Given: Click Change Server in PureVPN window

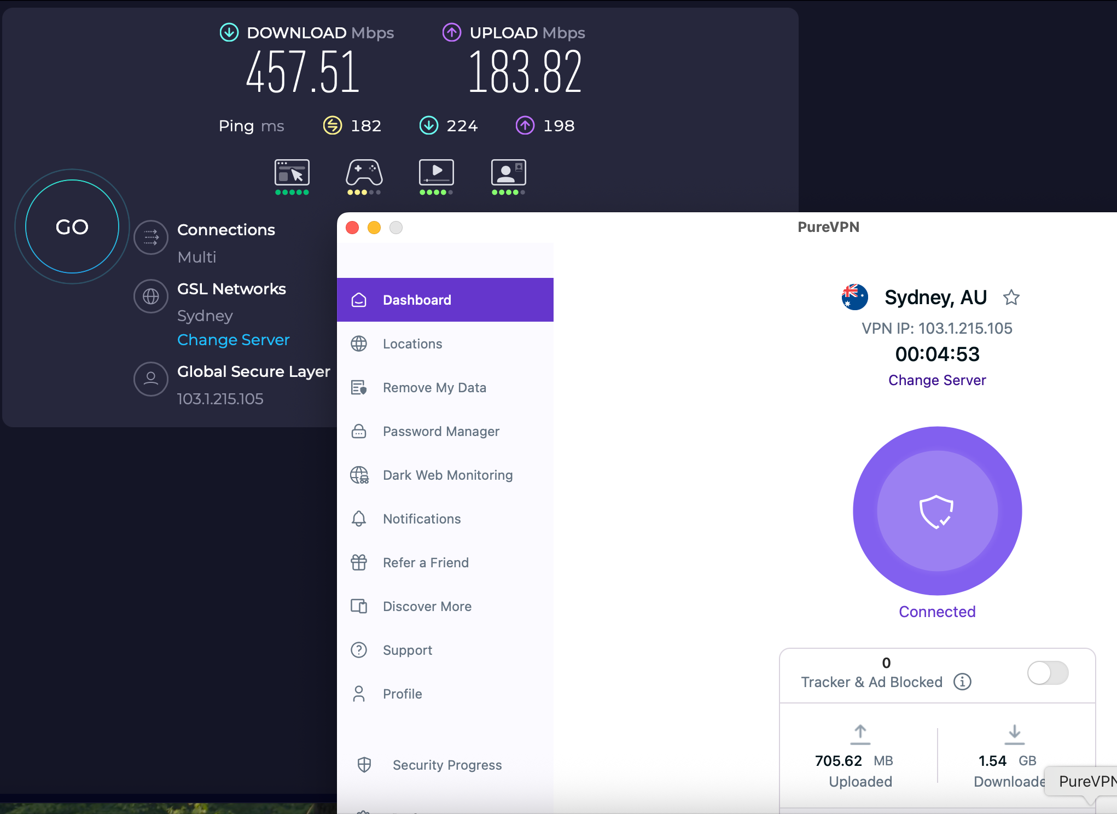Looking at the screenshot, I should (x=937, y=380).
